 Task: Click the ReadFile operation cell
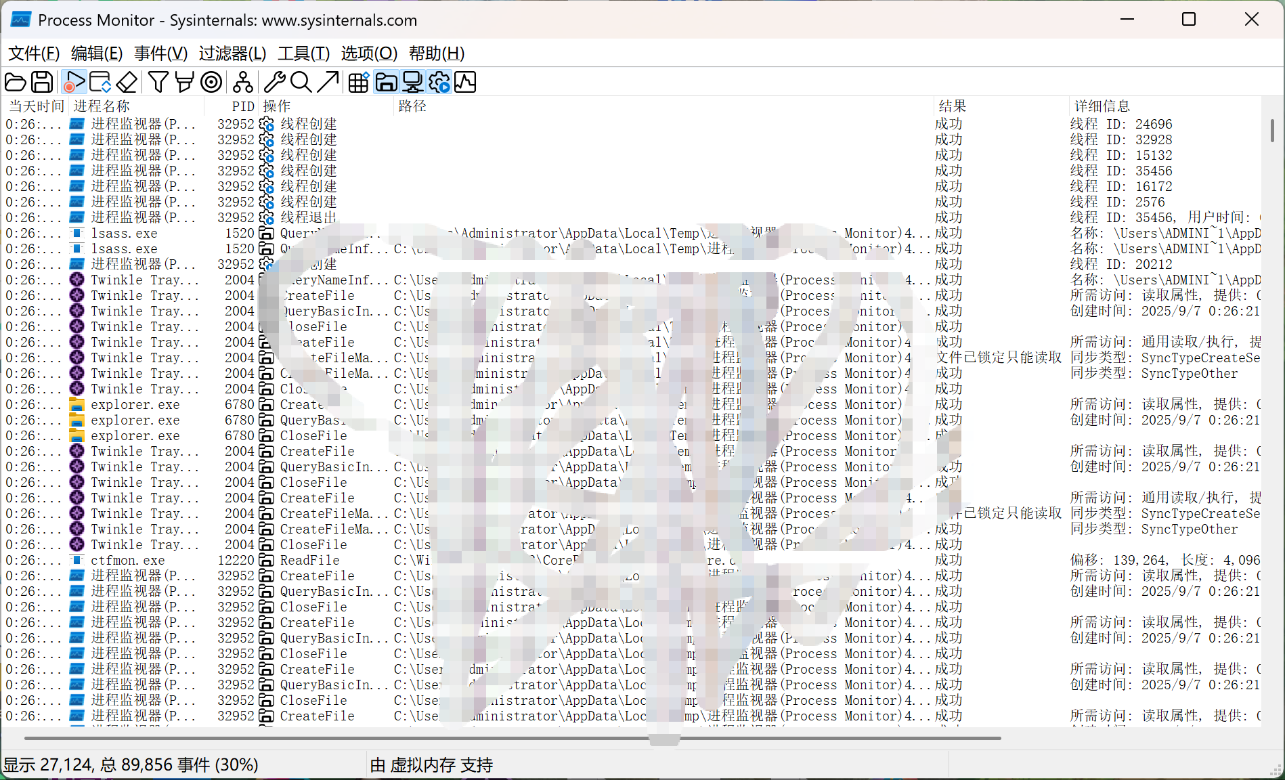pyautogui.click(x=309, y=560)
